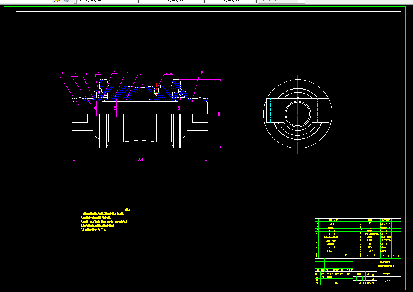Open the lineweight ByLayer dropdown
Image resolution: width=413 pixels, height=292 pixels.
point(231,1)
